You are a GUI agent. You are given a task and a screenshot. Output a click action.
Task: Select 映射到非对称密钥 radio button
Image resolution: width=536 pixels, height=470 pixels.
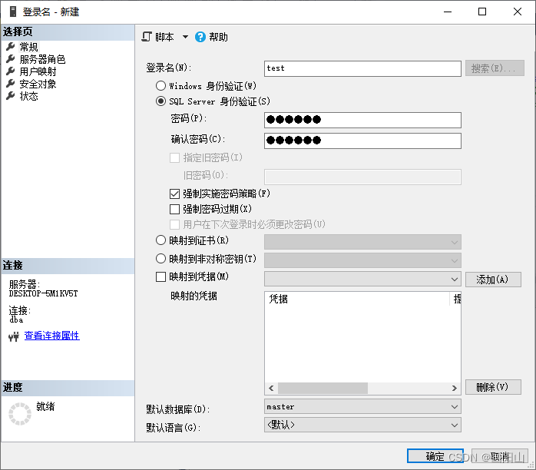160,258
